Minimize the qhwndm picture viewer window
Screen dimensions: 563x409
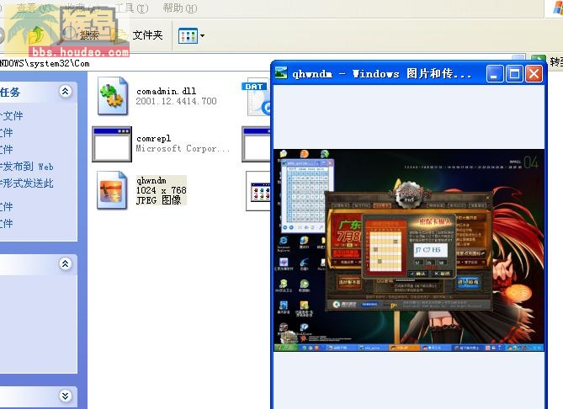pos(495,74)
